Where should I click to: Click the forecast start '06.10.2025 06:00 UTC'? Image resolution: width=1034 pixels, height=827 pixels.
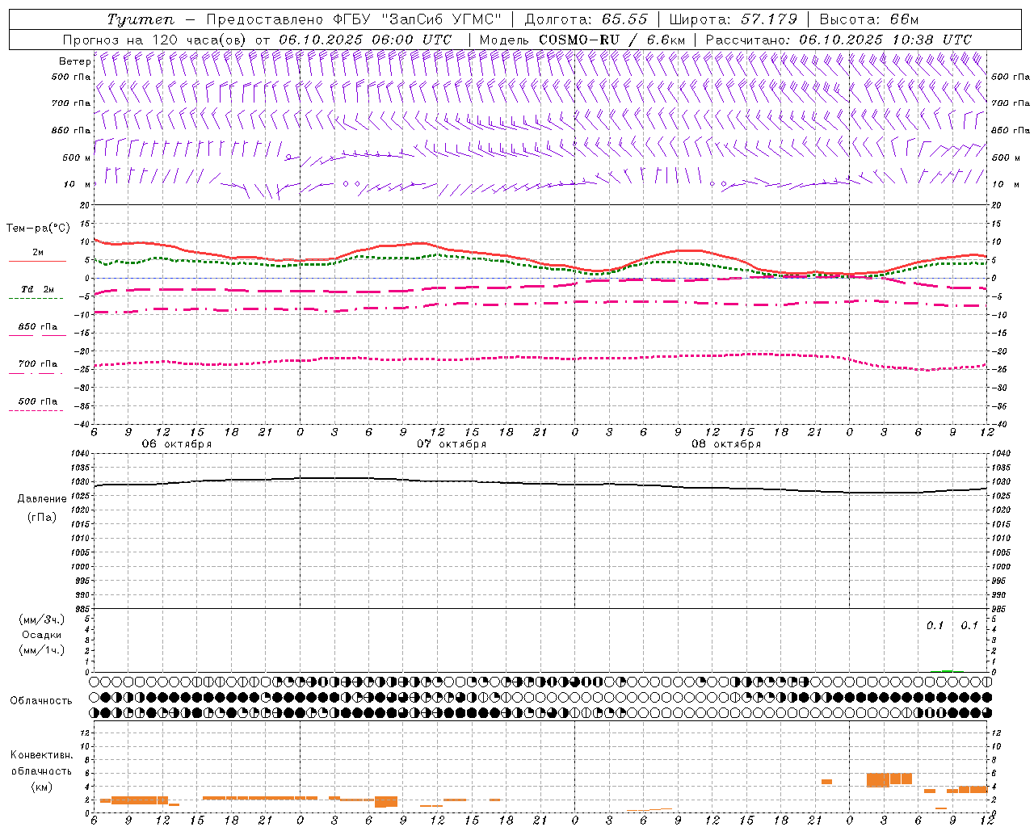(x=365, y=40)
